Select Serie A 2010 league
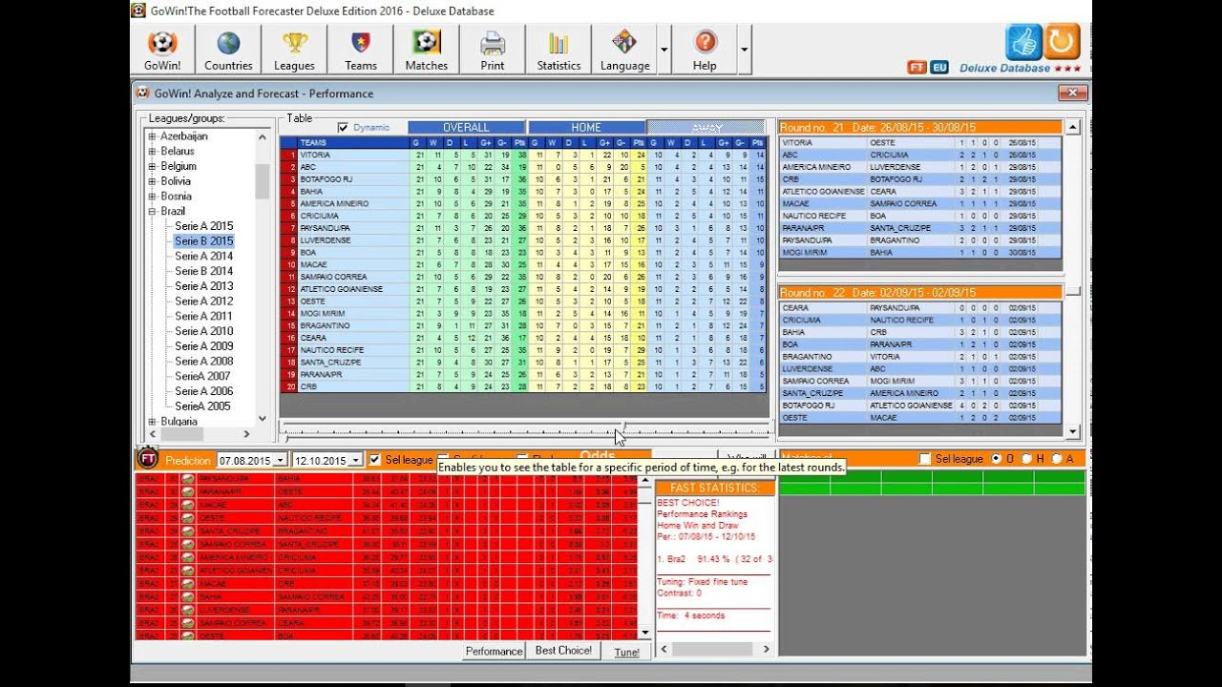 point(203,331)
